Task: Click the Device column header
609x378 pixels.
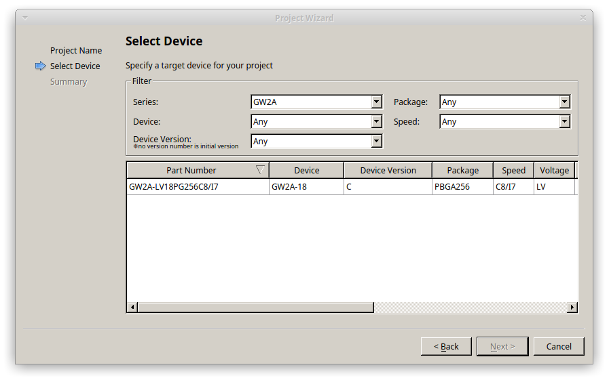Action: (306, 170)
